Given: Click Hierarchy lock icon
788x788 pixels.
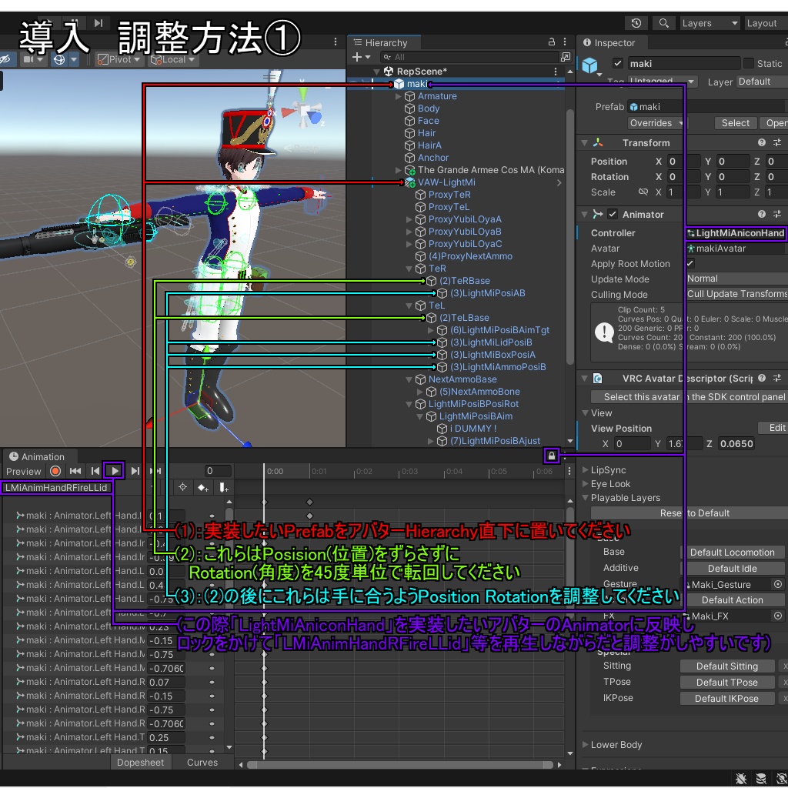Looking at the screenshot, I should click(x=551, y=42).
